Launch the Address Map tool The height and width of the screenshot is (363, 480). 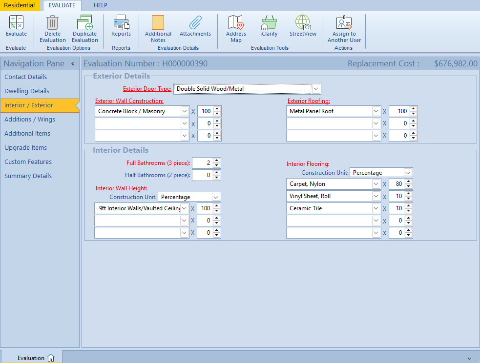(x=236, y=23)
